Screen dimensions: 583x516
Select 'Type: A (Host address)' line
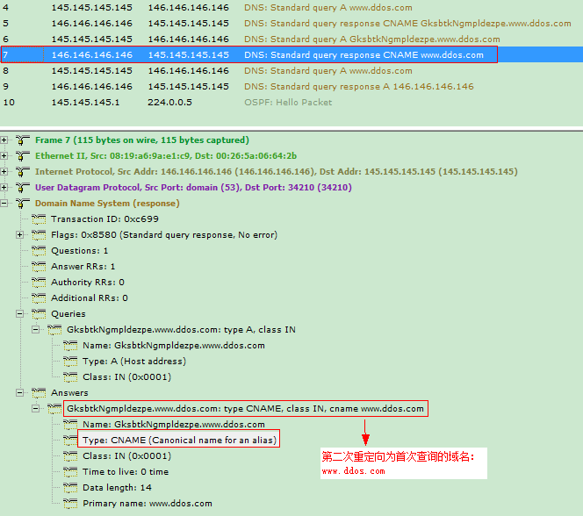pos(134,361)
